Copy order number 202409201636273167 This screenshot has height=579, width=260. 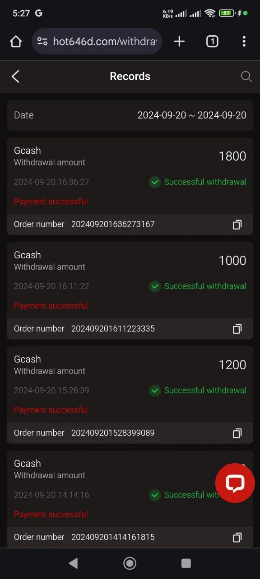237,224
